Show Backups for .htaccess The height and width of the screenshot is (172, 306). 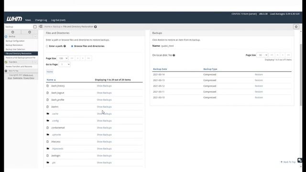104,141
